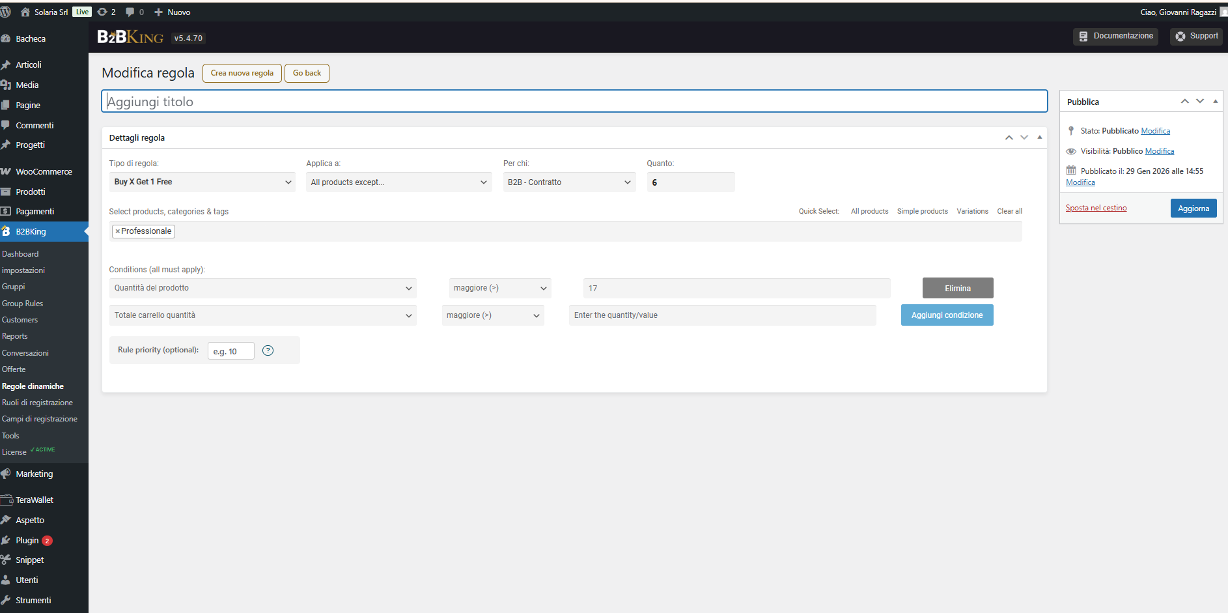
Task: Expand the Applica a dropdown
Action: click(398, 182)
